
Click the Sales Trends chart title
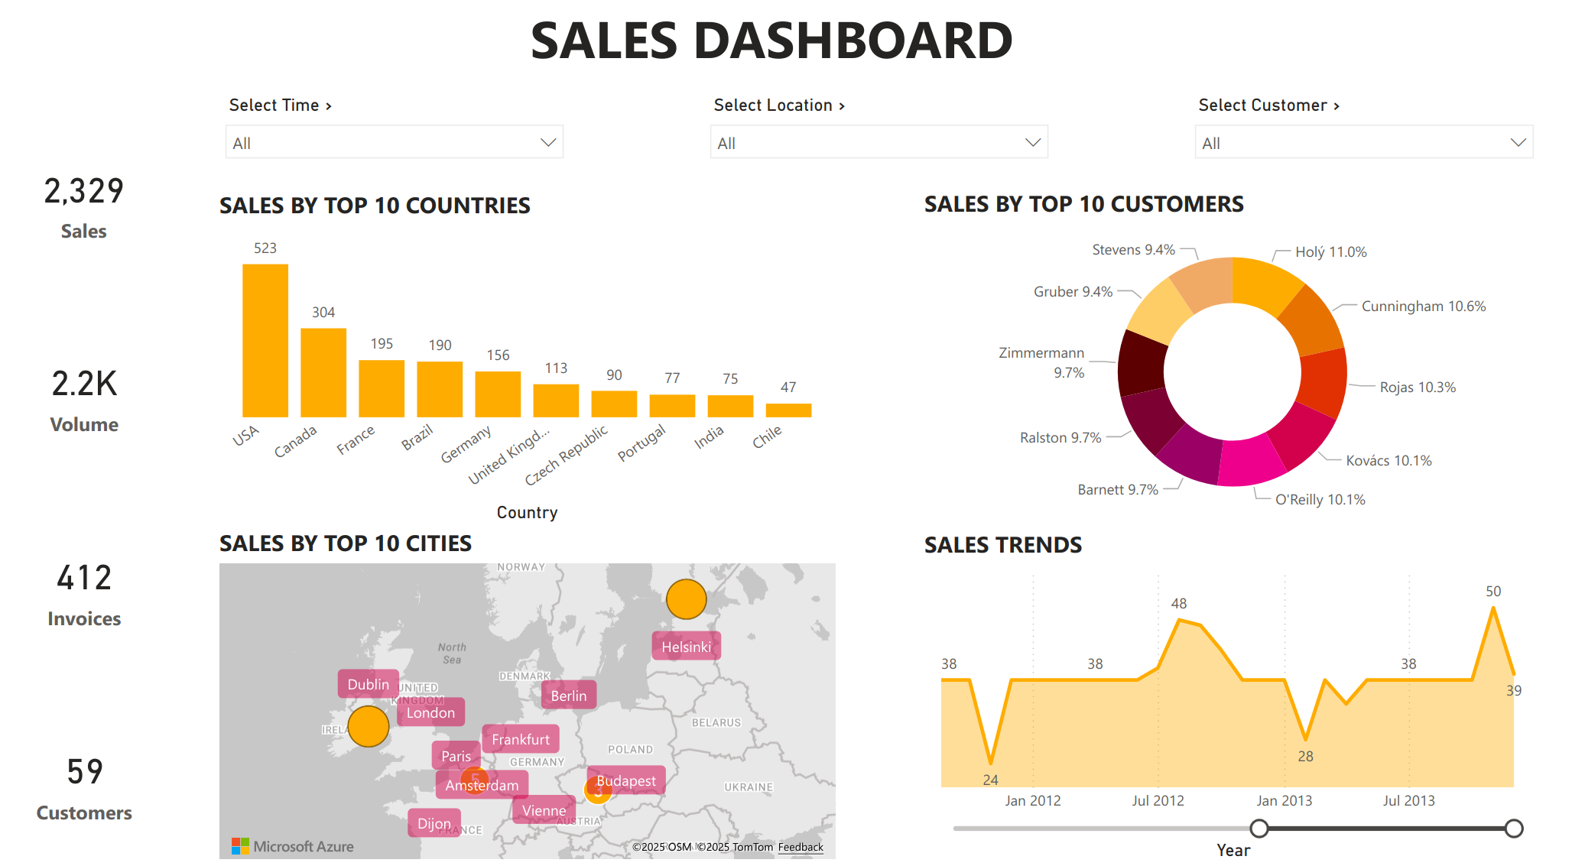(x=1003, y=545)
